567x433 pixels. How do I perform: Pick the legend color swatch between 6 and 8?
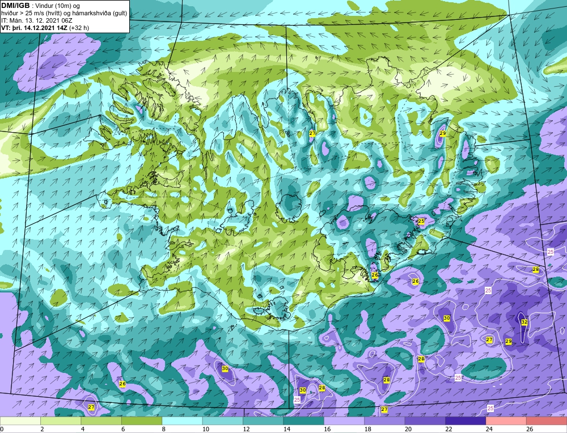[142, 421]
